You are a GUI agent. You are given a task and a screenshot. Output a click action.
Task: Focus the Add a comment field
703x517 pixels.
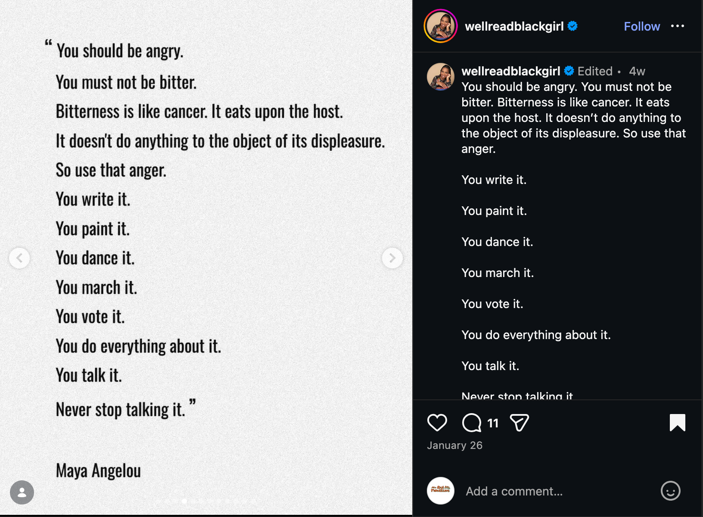click(556, 491)
